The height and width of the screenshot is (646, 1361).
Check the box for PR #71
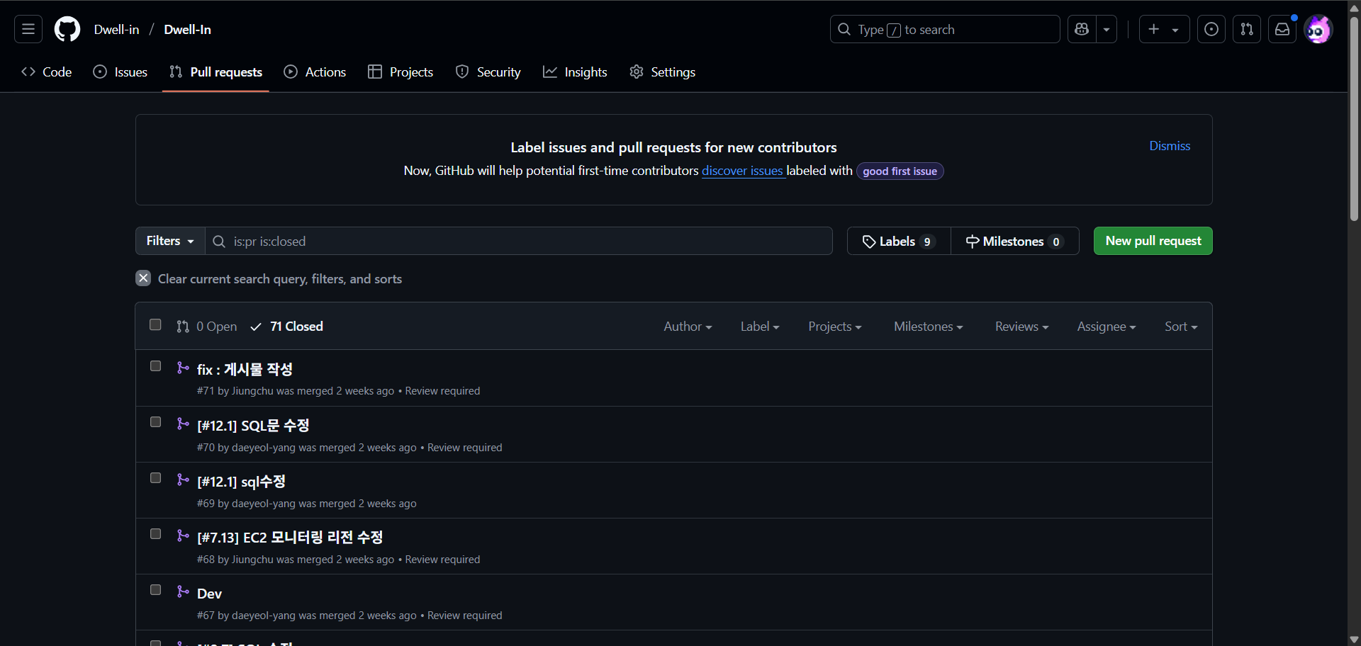pos(155,366)
